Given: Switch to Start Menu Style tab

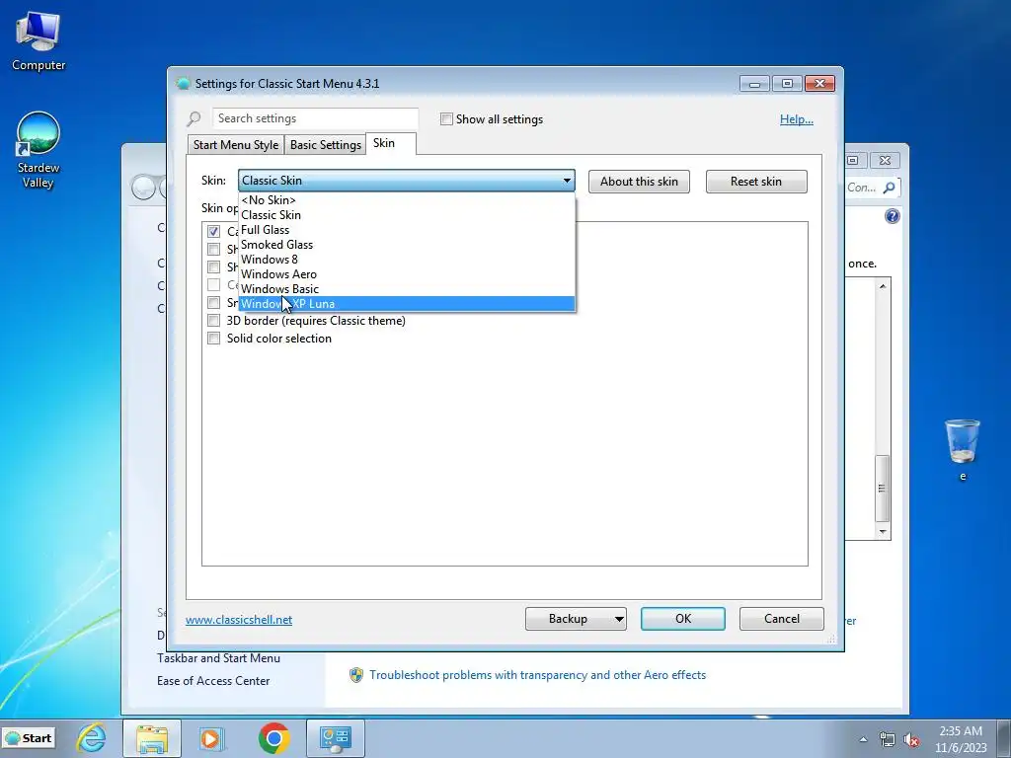Looking at the screenshot, I should [236, 145].
